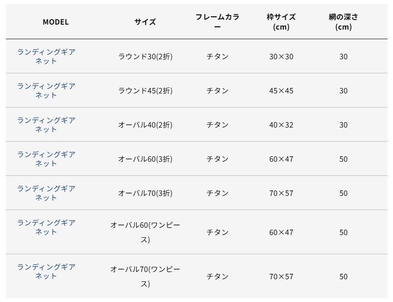The width and height of the screenshot is (393, 302).
Task: Click the フレームカラー column header
Action: pyautogui.click(x=217, y=22)
